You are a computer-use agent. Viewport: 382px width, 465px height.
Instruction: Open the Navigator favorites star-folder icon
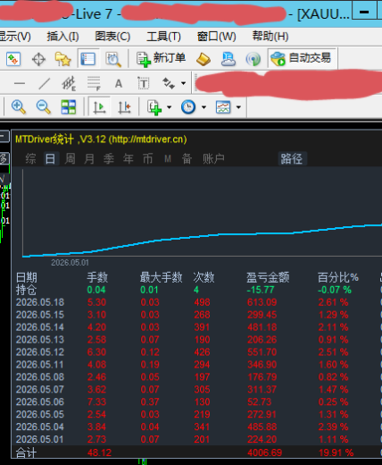(x=62, y=59)
